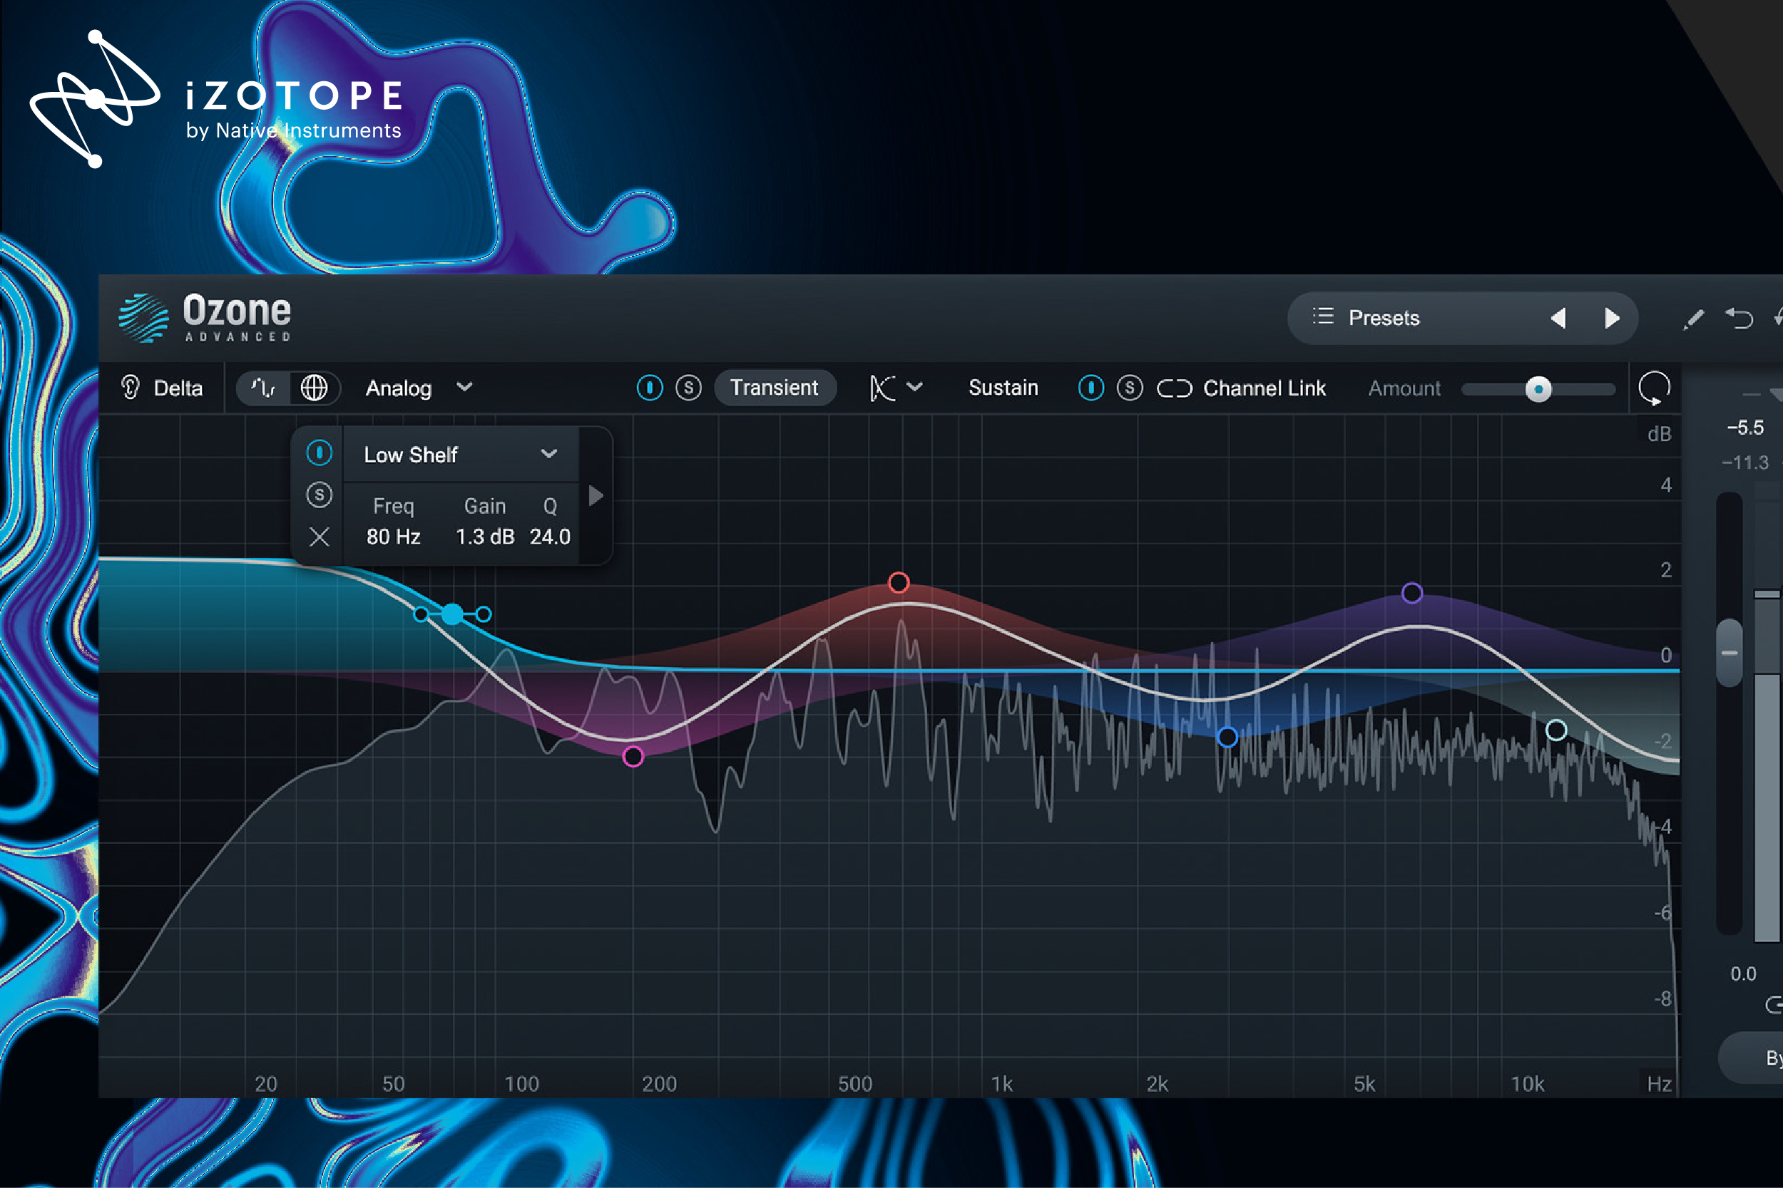The image size is (1783, 1188).
Task: Remove the Low Shelf node with X
Action: 319,537
